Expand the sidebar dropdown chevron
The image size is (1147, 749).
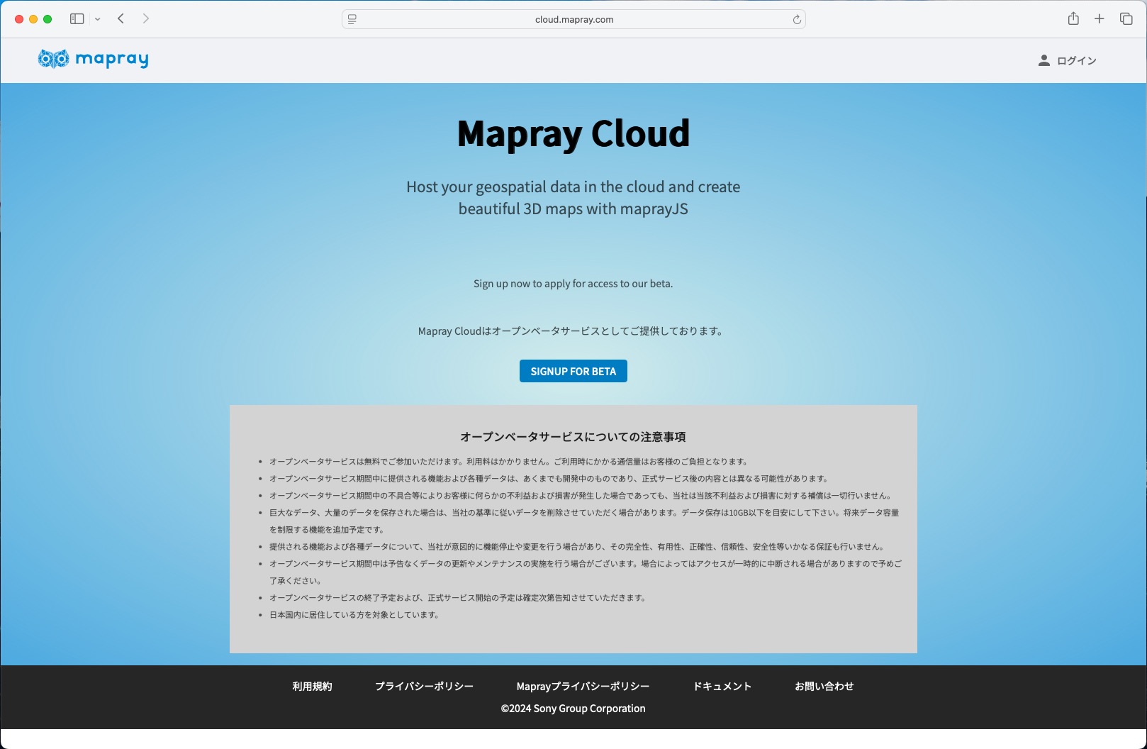(x=98, y=19)
